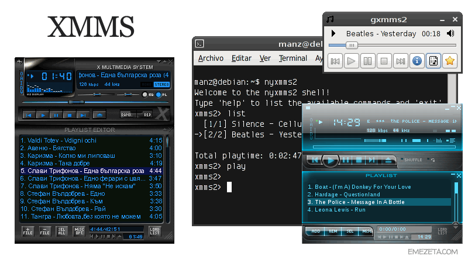Click eject button in black XMMS player
Viewport: 468px width, 263px height.
tap(99, 115)
